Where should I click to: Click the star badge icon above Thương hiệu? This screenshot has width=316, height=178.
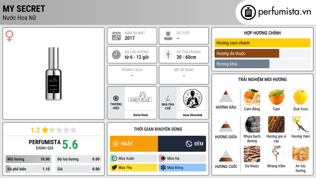pos(116,98)
